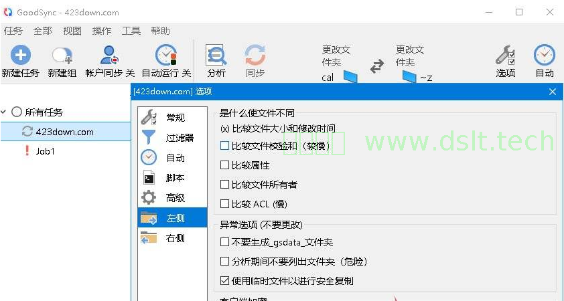Select 左侧 folder icon in sidebar
The image size is (564, 301).
(149, 217)
